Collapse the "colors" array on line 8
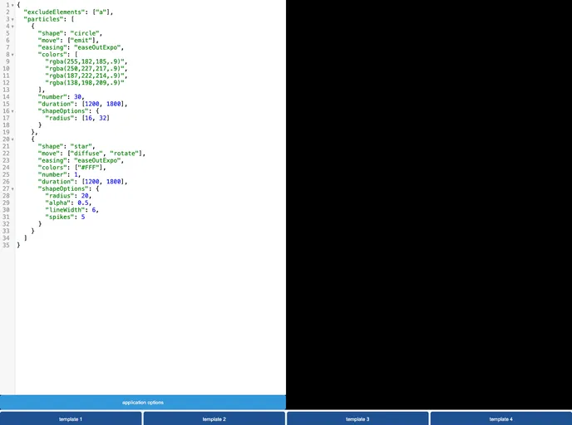Image resolution: width=572 pixels, height=425 pixels. pos(12,54)
